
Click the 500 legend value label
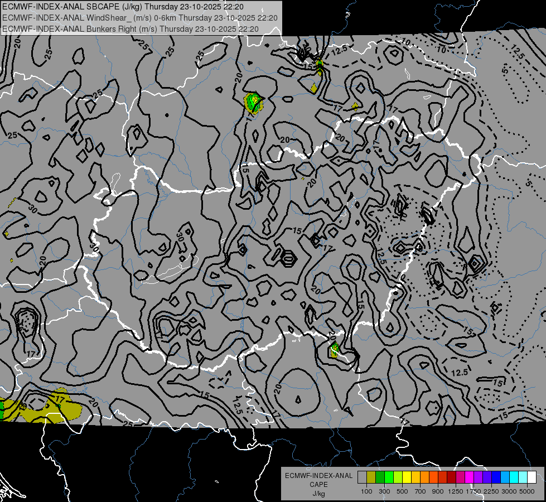coord(402,491)
